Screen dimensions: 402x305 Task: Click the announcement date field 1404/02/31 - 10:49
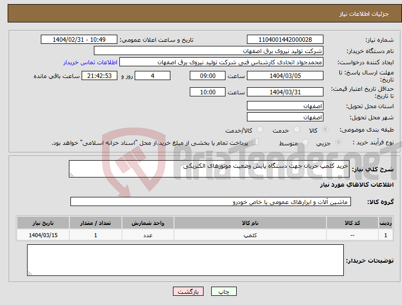(x=79, y=39)
